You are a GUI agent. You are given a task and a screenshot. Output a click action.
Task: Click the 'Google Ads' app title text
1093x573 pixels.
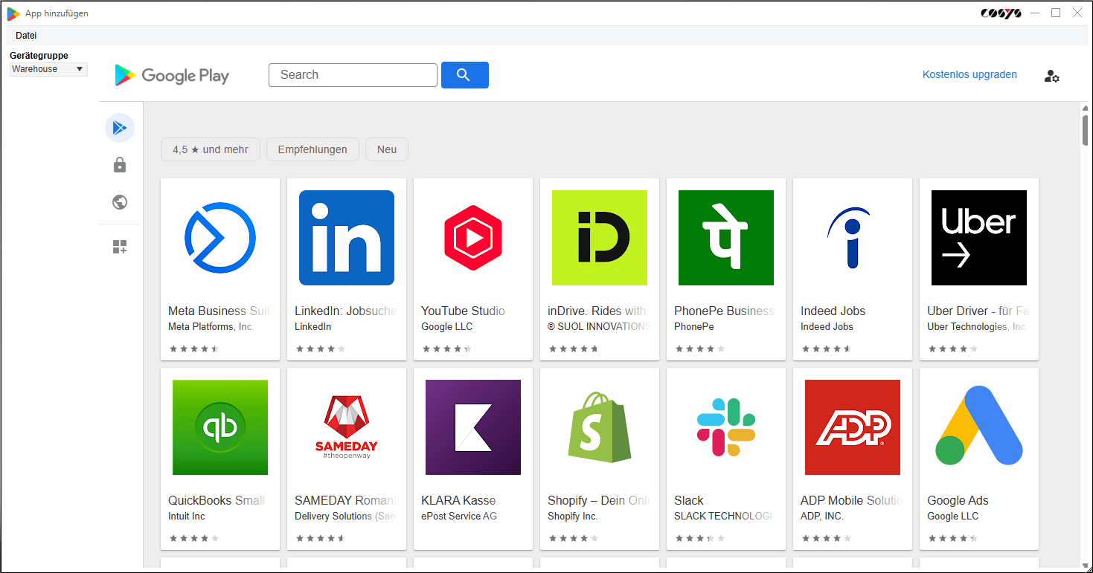958,500
